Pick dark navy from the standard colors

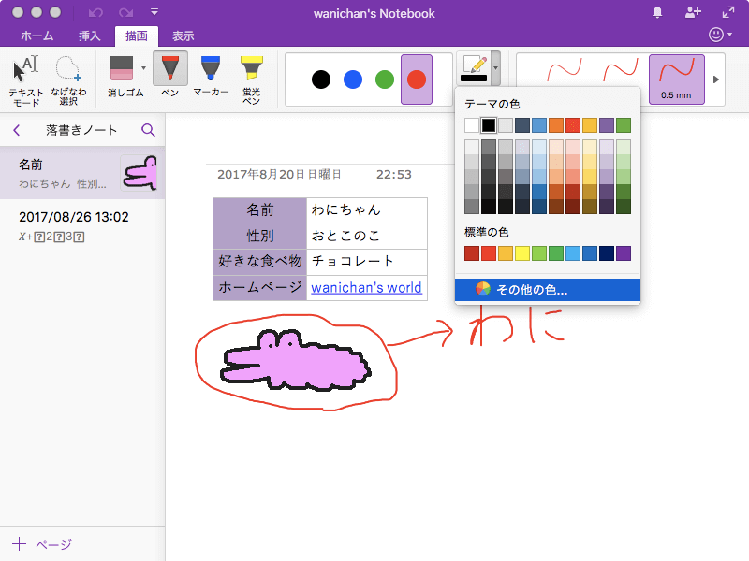tap(607, 253)
